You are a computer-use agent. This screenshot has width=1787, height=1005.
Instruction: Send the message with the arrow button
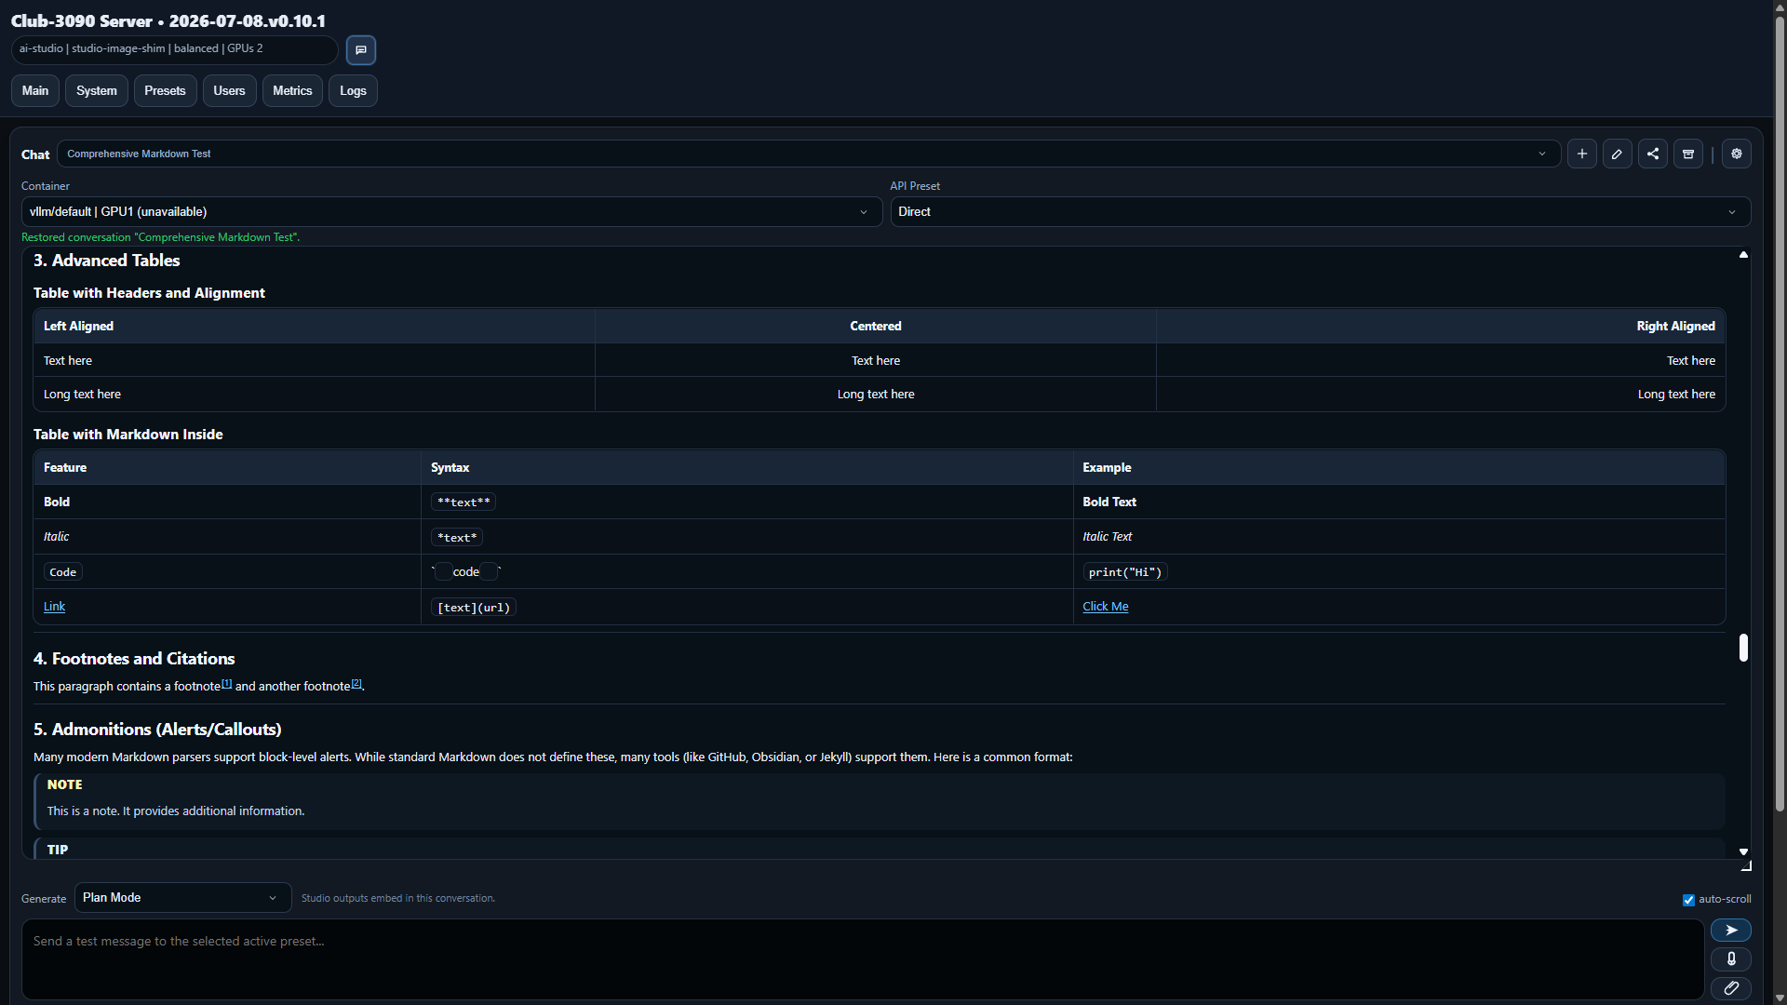pyautogui.click(x=1730, y=930)
